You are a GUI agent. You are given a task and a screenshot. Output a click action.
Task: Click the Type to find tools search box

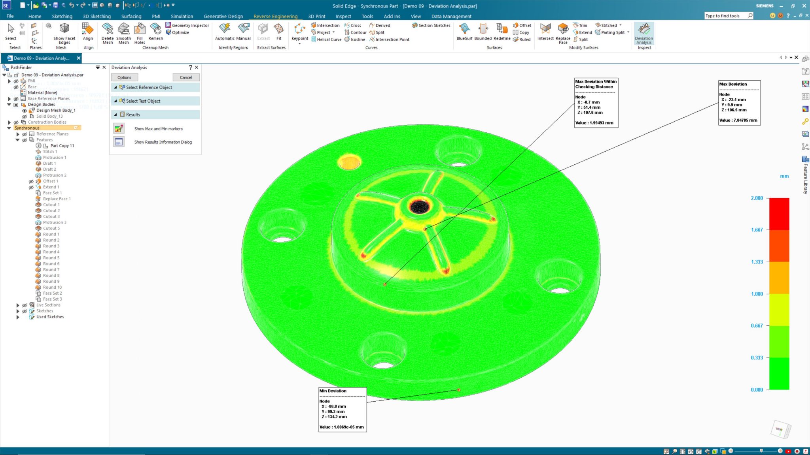click(729, 16)
